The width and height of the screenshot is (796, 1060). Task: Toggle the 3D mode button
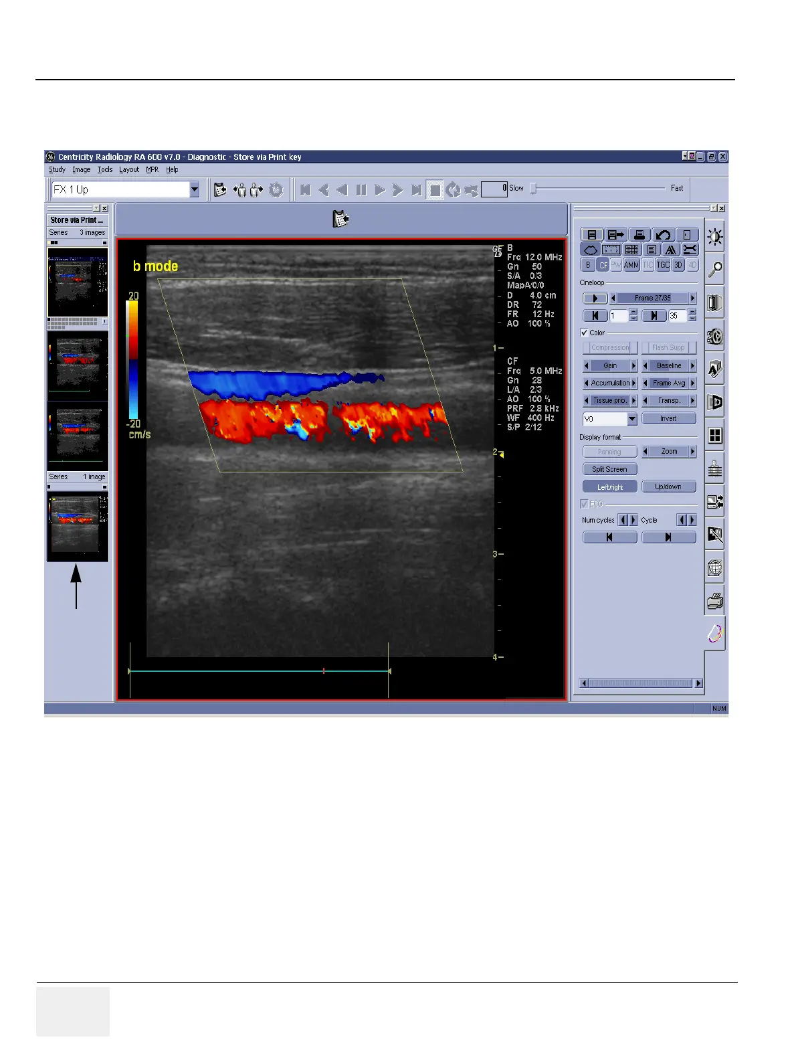(678, 265)
